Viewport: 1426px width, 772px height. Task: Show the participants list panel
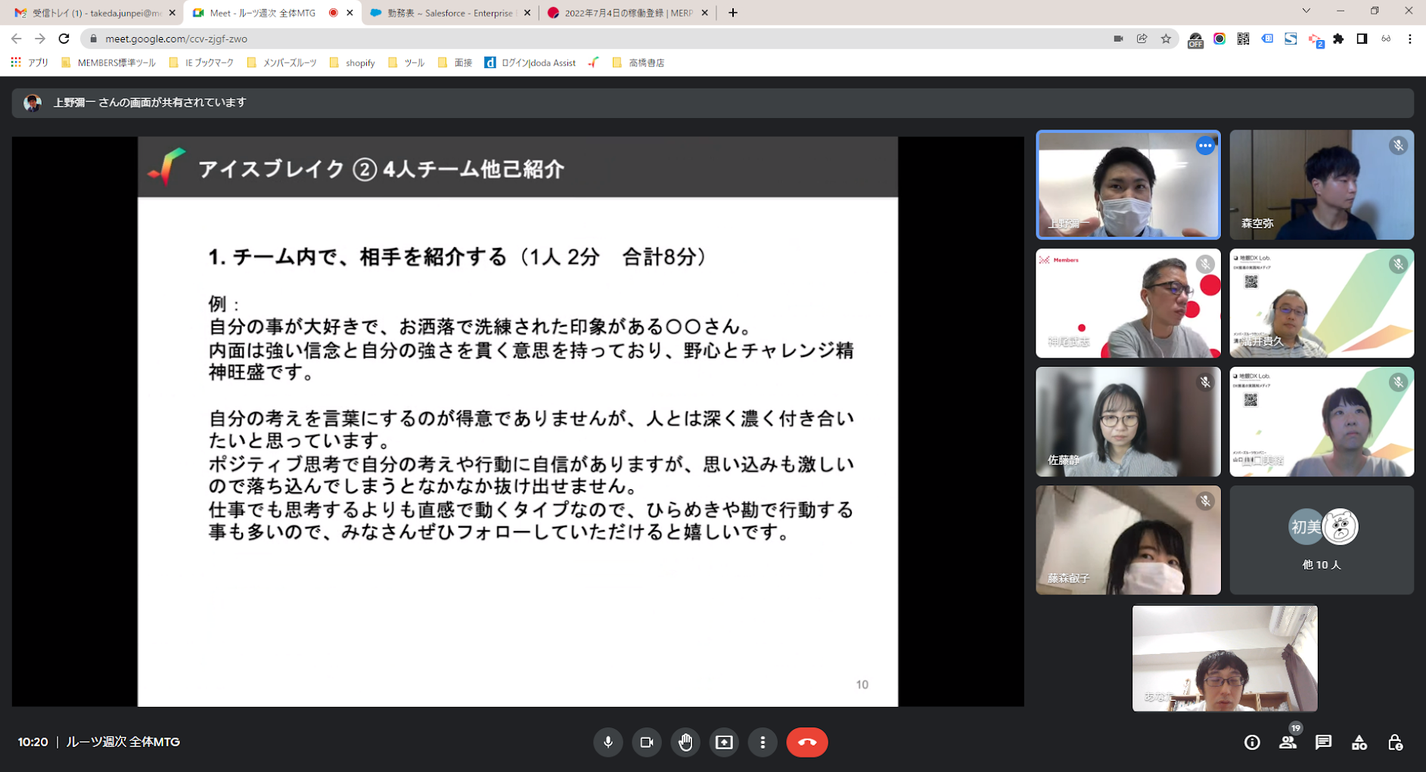tap(1288, 743)
